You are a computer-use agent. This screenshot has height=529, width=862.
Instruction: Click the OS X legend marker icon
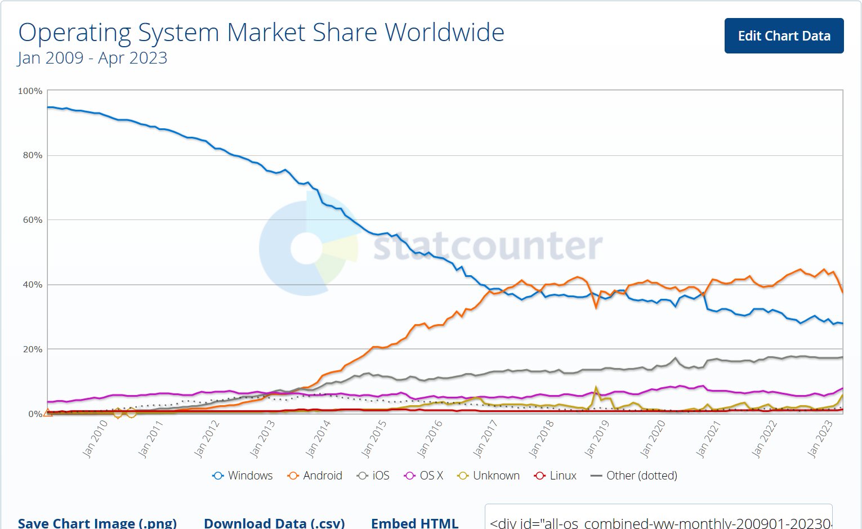[x=410, y=476]
